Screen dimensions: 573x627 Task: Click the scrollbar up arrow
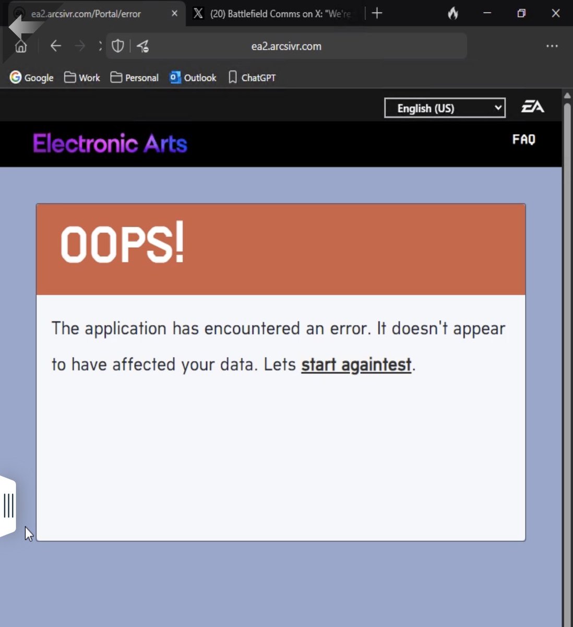pyautogui.click(x=568, y=96)
